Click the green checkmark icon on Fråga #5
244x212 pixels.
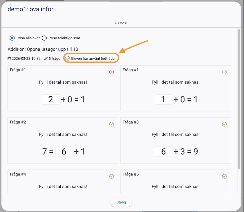click(x=224, y=176)
